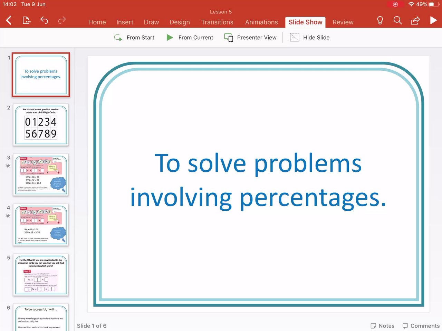Open the Tell Me lightbulb
Image resolution: width=442 pixels, height=331 pixels.
coord(380,21)
